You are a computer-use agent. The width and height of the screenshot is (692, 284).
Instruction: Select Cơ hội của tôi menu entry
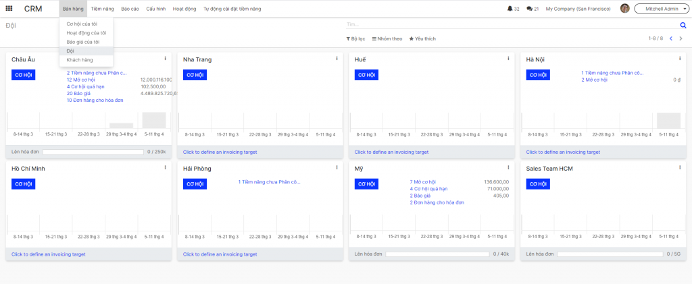tap(82, 24)
